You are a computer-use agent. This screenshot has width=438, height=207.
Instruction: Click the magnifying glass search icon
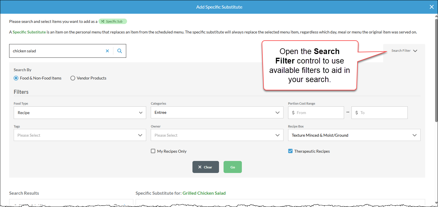(120, 51)
